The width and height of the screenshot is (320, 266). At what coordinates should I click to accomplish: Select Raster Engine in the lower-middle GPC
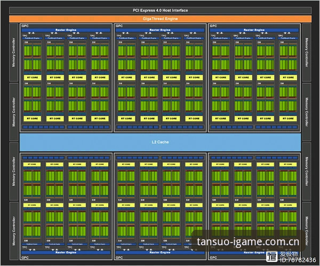pos(160,252)
